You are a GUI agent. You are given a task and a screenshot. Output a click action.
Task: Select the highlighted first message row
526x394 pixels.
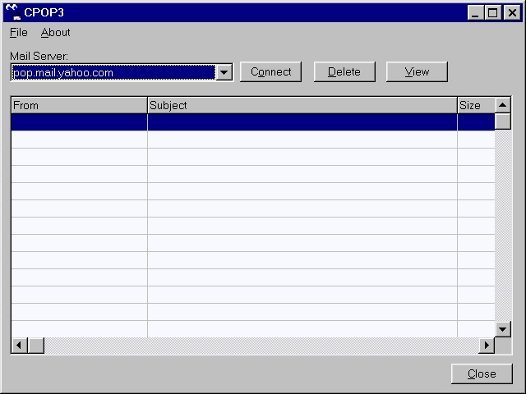(247, 122)
